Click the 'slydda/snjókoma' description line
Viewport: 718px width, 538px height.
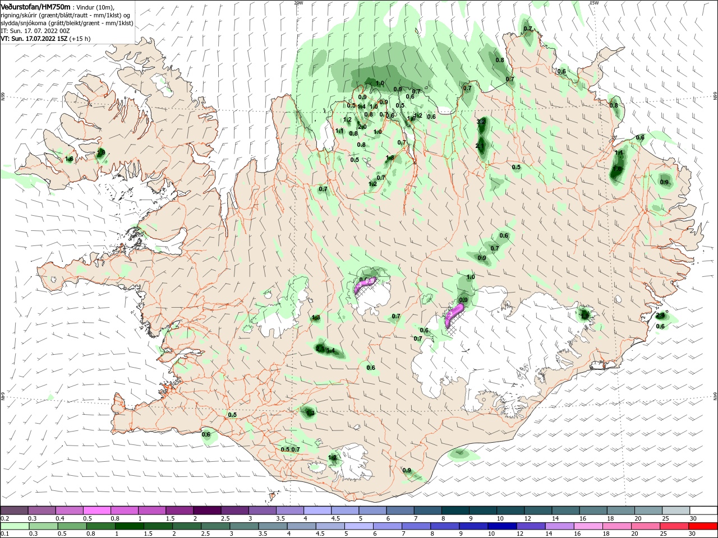point(67,23)
